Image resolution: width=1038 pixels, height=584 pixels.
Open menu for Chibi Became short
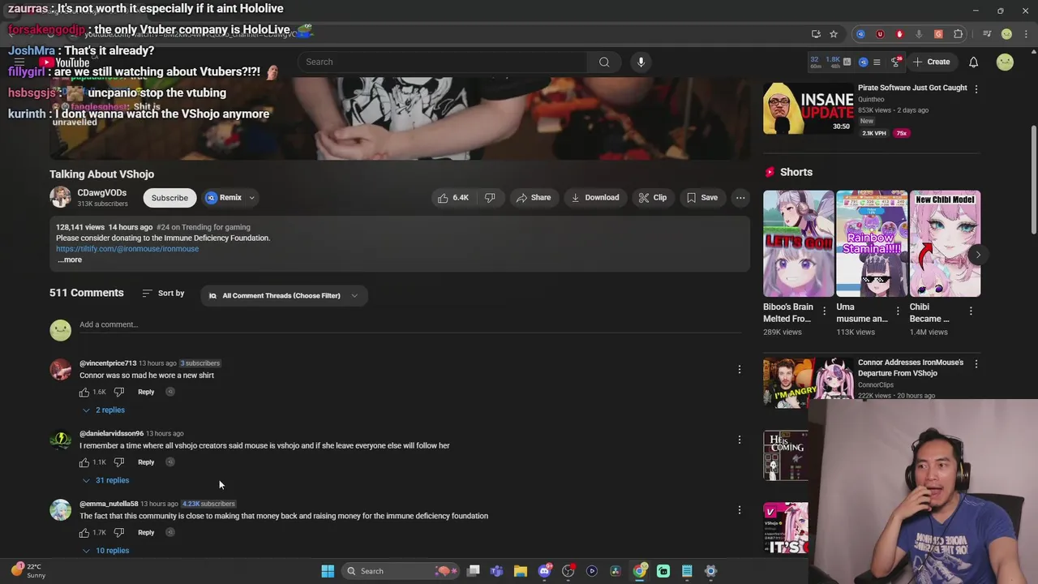click(971, 311)
